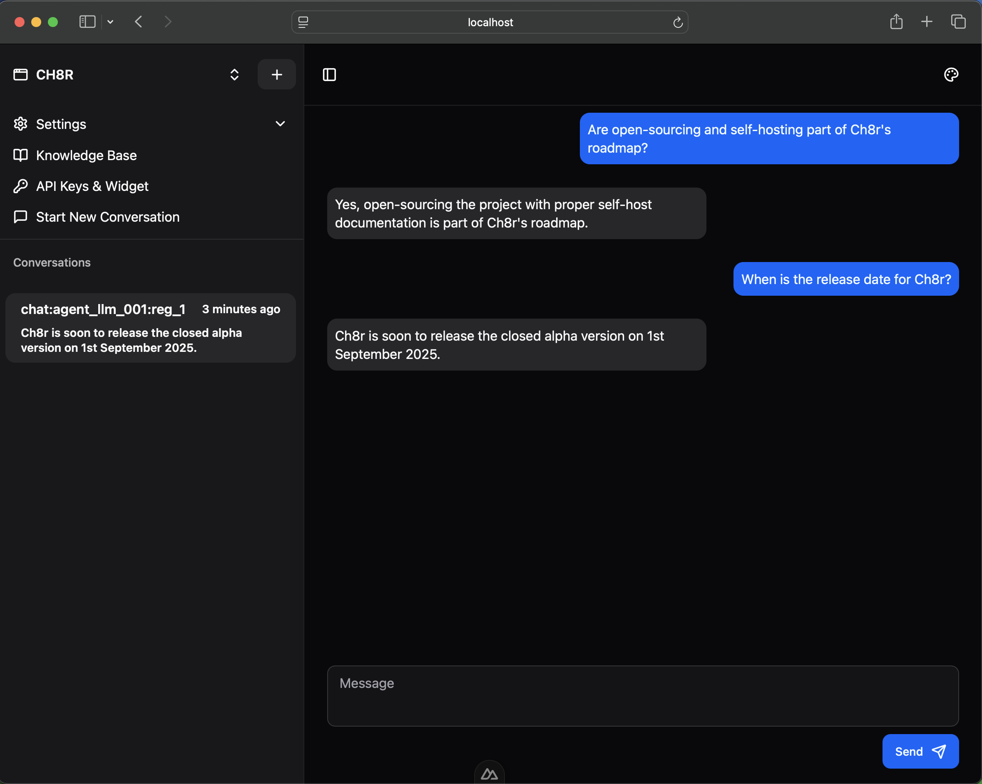Click the theme palette icon
982x784 pixels.
pos(951,74)
